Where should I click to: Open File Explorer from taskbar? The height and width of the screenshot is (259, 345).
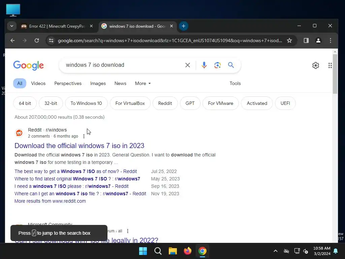(173, 251)
